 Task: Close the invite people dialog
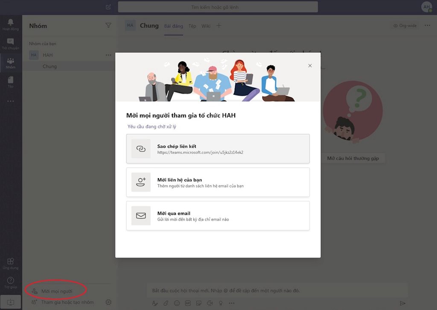point(310,66)
